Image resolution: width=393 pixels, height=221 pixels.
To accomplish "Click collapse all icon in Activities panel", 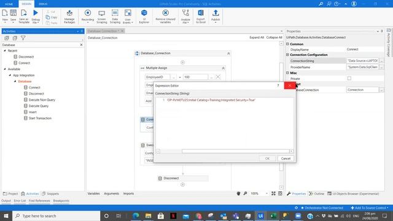I will pyautogui.click(x=15, y=38).
